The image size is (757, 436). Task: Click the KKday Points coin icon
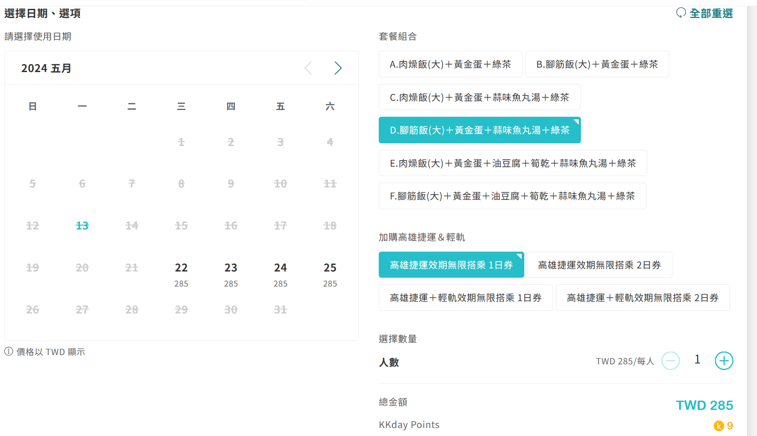[x=719, y=426]
